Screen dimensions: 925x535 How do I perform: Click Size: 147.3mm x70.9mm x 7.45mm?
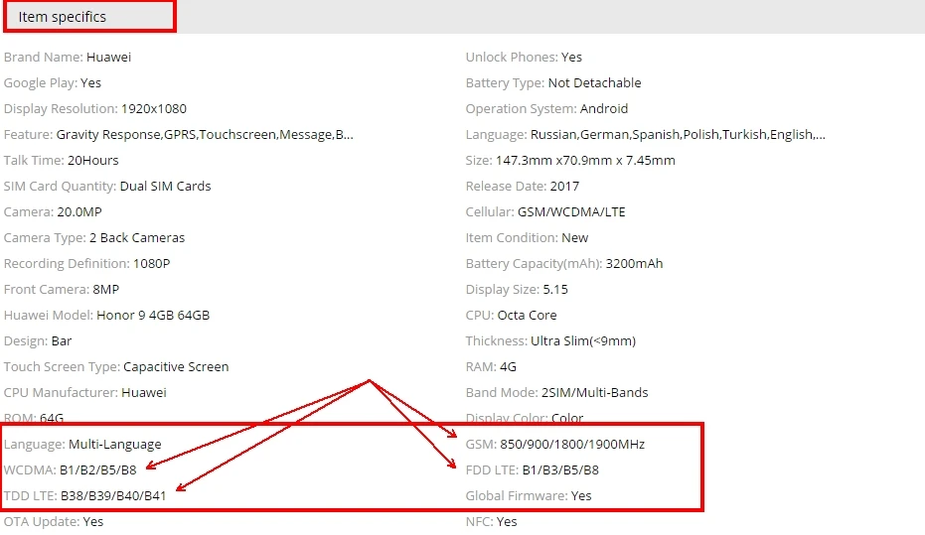[570, 160]
